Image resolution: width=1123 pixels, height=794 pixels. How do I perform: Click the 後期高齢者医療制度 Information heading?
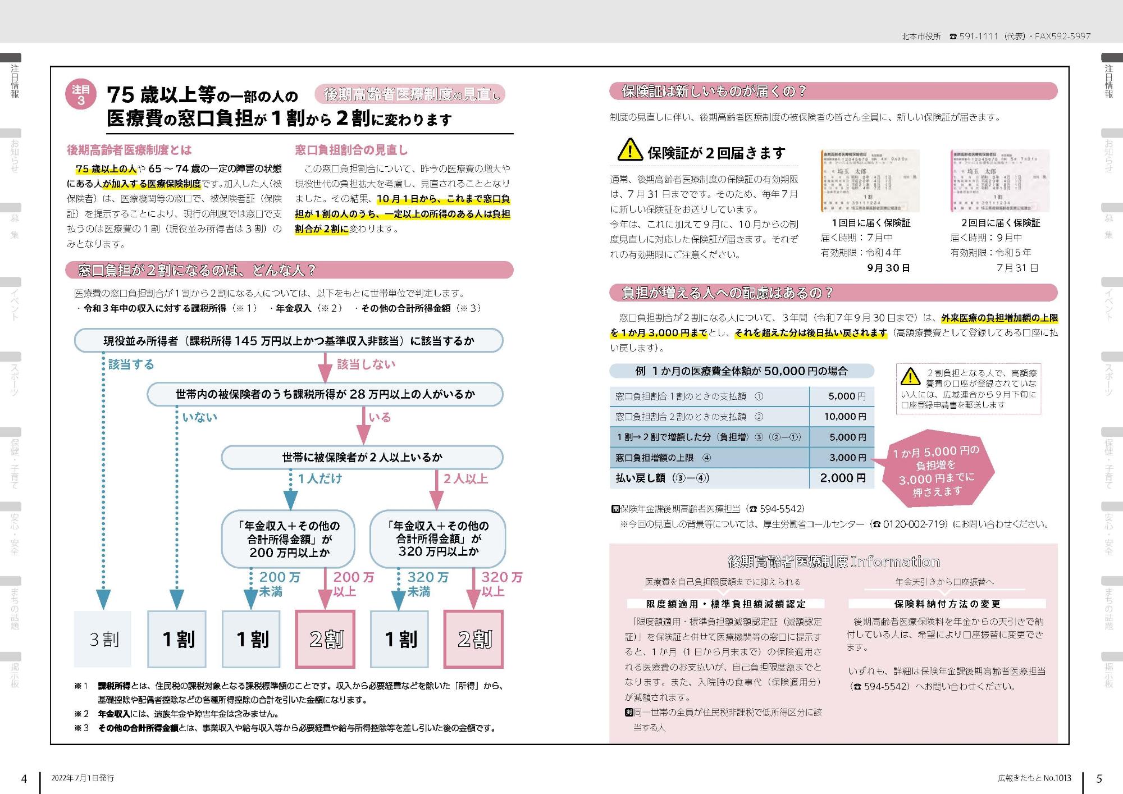coord(834,561)
